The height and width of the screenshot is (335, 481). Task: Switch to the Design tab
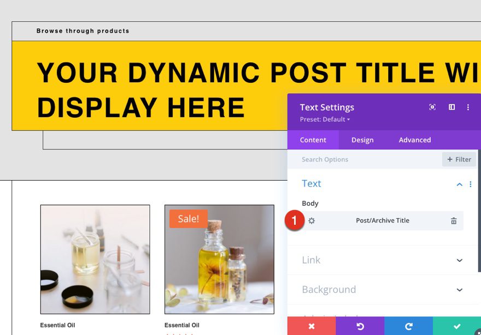362,140
